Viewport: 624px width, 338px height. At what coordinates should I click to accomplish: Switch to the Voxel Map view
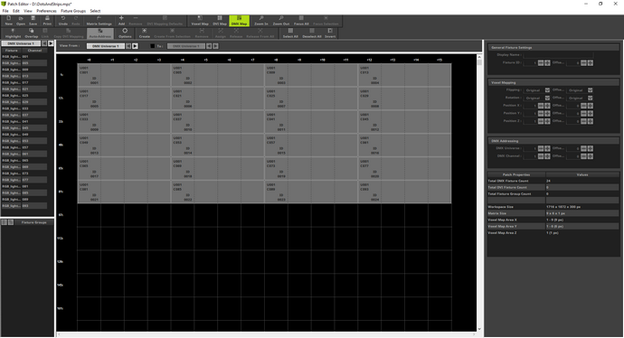200,21
